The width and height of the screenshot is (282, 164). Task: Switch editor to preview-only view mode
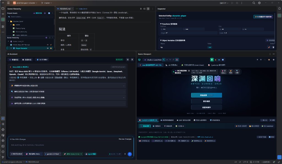click(148, 9)
